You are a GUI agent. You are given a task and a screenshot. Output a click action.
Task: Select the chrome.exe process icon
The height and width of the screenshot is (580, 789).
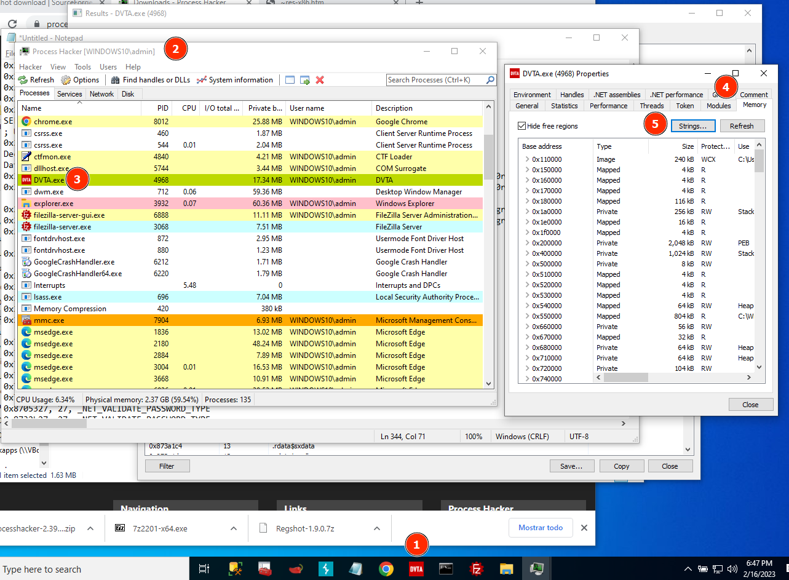[26, 122]
